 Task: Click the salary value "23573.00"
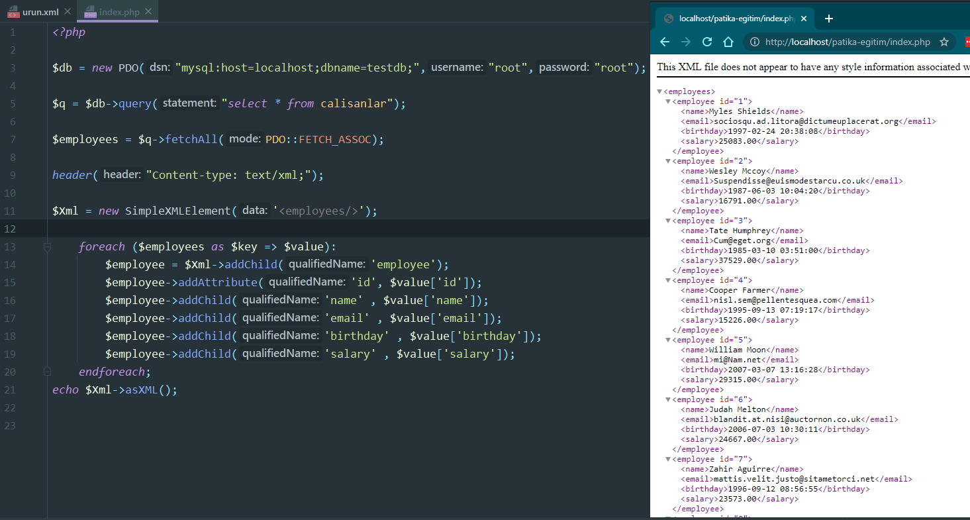(x=737, y=499)
